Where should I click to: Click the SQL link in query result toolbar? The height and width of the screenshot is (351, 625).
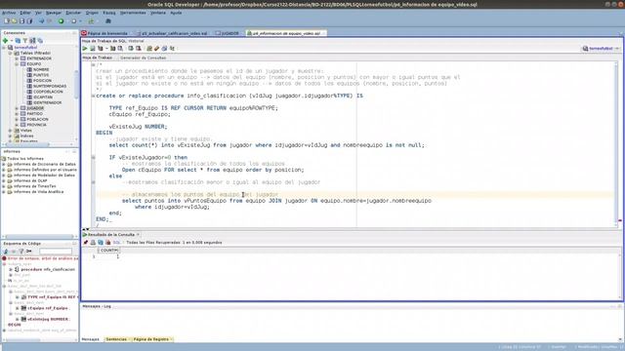pyautogui.click(x=116, y=243)
